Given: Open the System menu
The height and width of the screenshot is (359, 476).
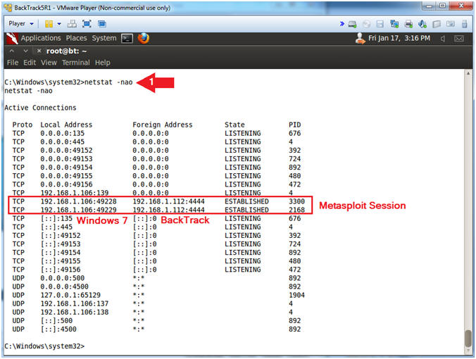Looking at the screenshot, I should (104, 38).
